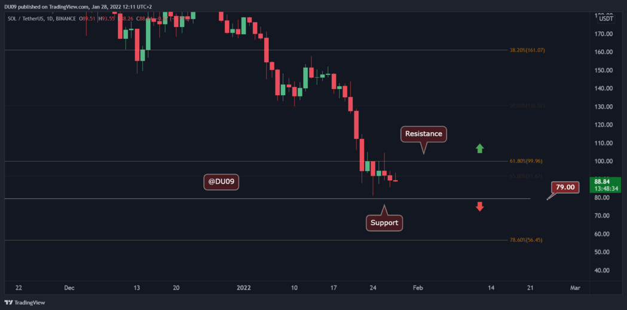The height and width of the screenshot is (310, 627).
Task: Open the USDT currency selector
Action: point(606,18)
